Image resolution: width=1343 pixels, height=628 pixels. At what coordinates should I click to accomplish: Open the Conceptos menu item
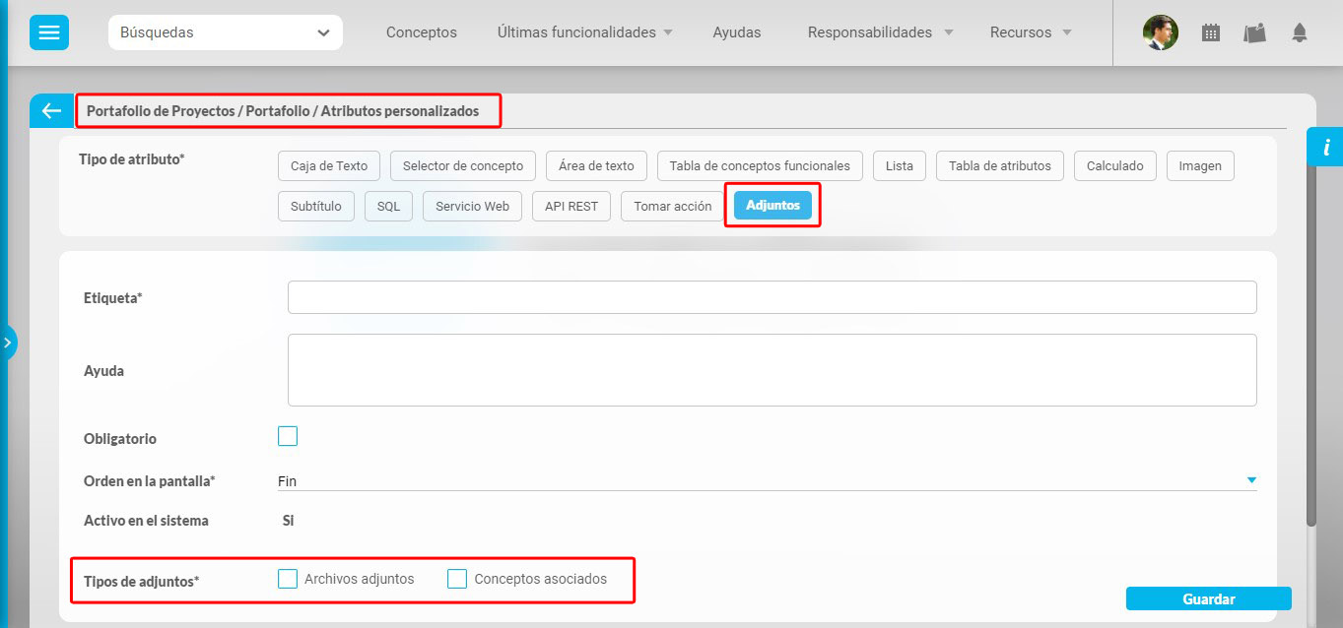click(x=421, y=32)
